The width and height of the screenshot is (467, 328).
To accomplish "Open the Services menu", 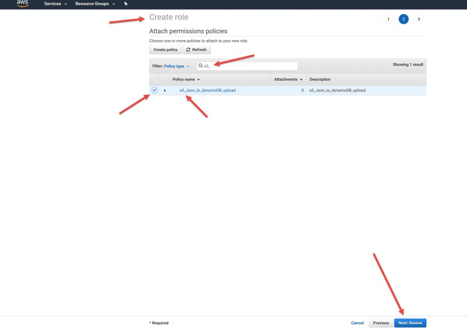I will (x=55, y=4).
